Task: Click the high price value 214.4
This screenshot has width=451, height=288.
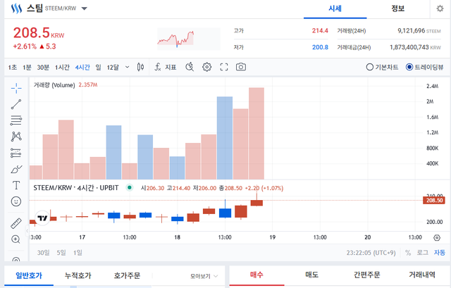Action: 320,31
